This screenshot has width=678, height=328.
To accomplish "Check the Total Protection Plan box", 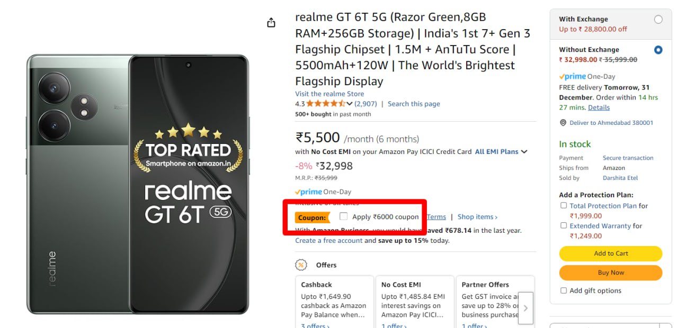I will click(564, 206).
